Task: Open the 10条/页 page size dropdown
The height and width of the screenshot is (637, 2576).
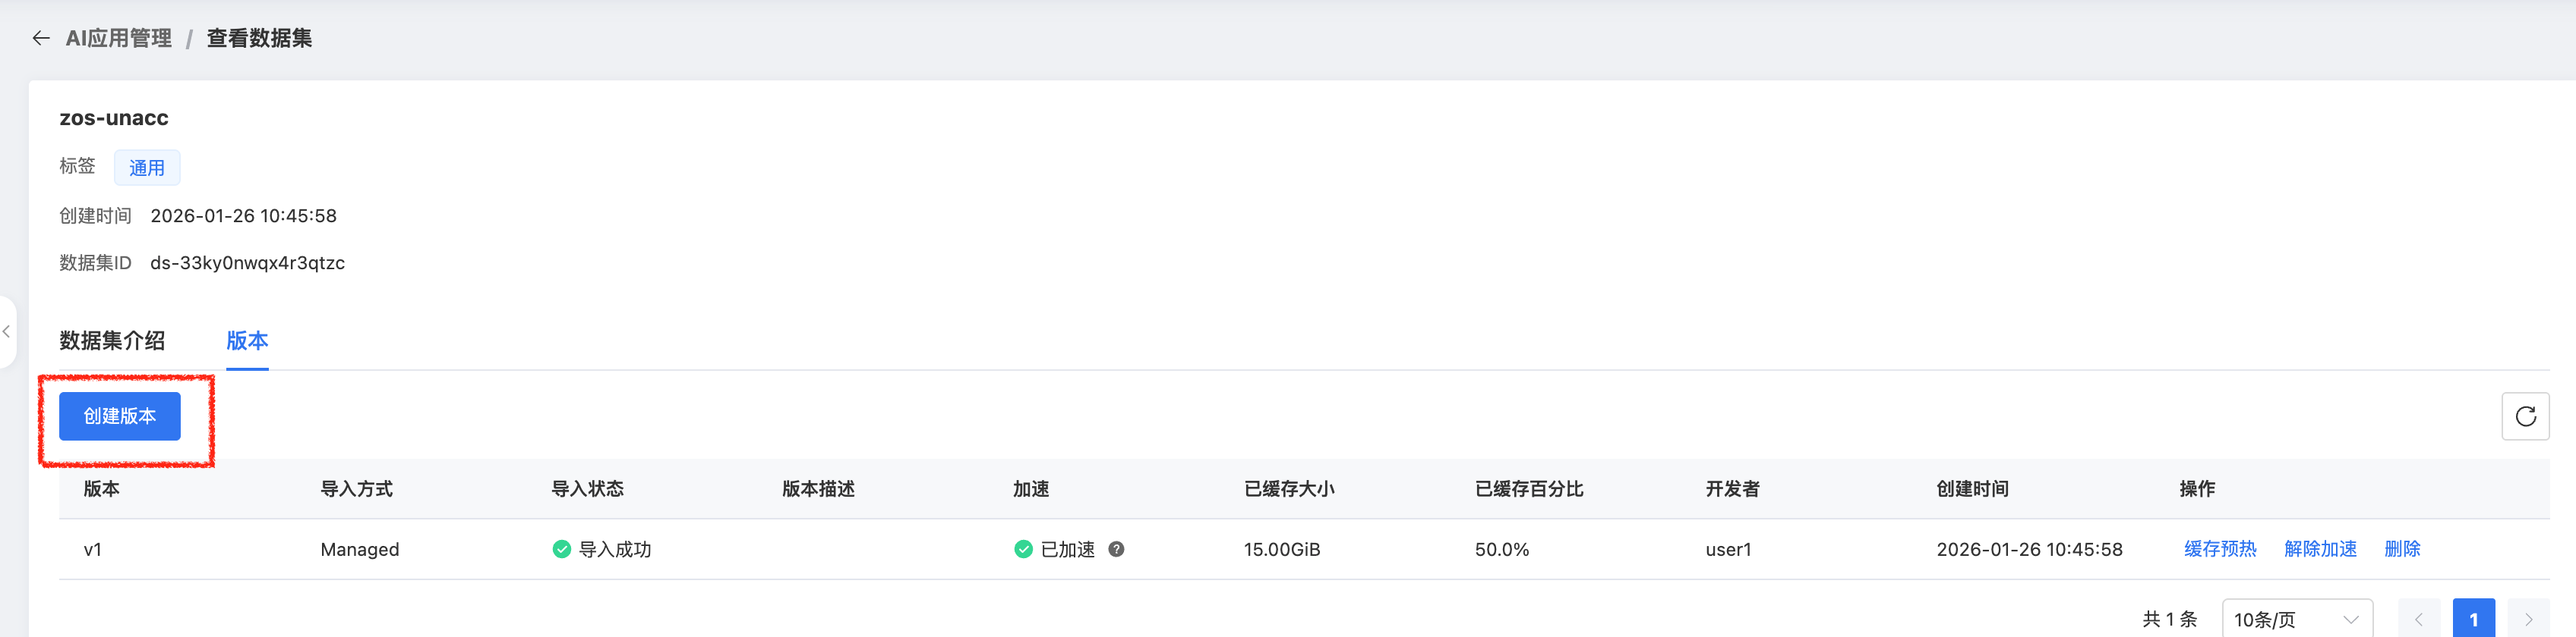Action: point(2296,619)
